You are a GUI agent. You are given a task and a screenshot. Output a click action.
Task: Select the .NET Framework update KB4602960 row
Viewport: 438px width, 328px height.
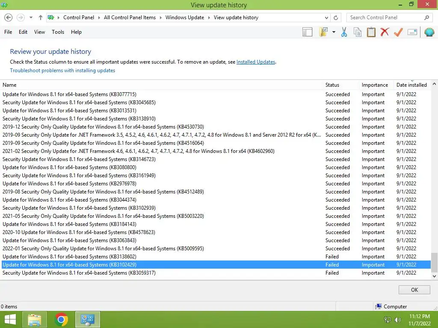point(216,151)
